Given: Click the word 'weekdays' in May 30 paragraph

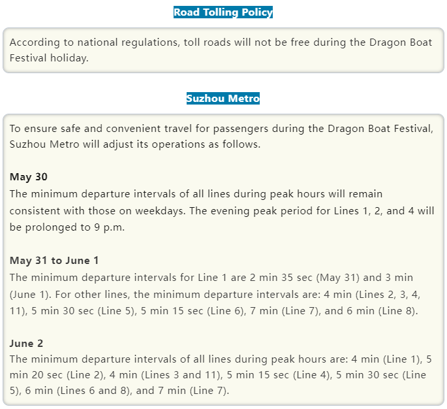Looking at the screenshot, I should point(159,211).
